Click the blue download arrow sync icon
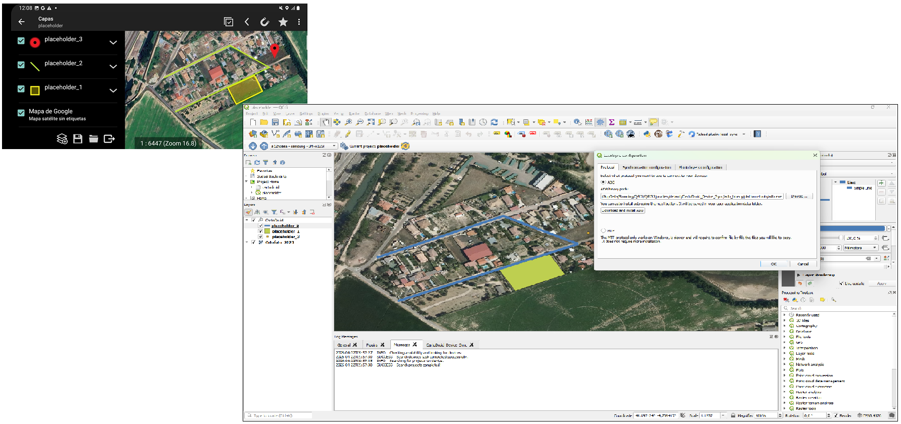The image size is (901, 424). click(253, 146)
